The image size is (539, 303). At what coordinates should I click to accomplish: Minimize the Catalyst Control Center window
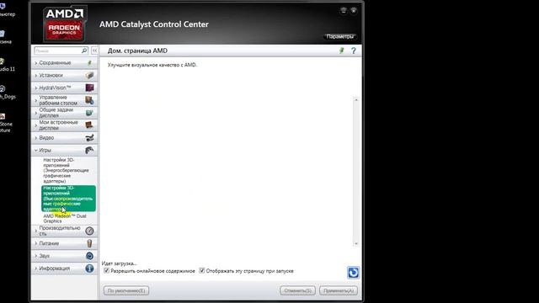[344, 11]
